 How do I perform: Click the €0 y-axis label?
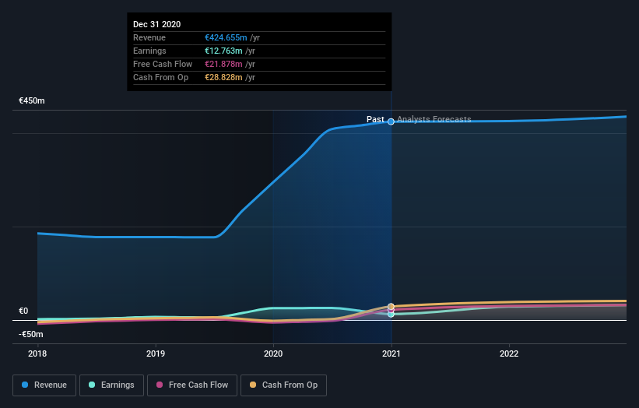pyautogui.click(x=23, y=311)
